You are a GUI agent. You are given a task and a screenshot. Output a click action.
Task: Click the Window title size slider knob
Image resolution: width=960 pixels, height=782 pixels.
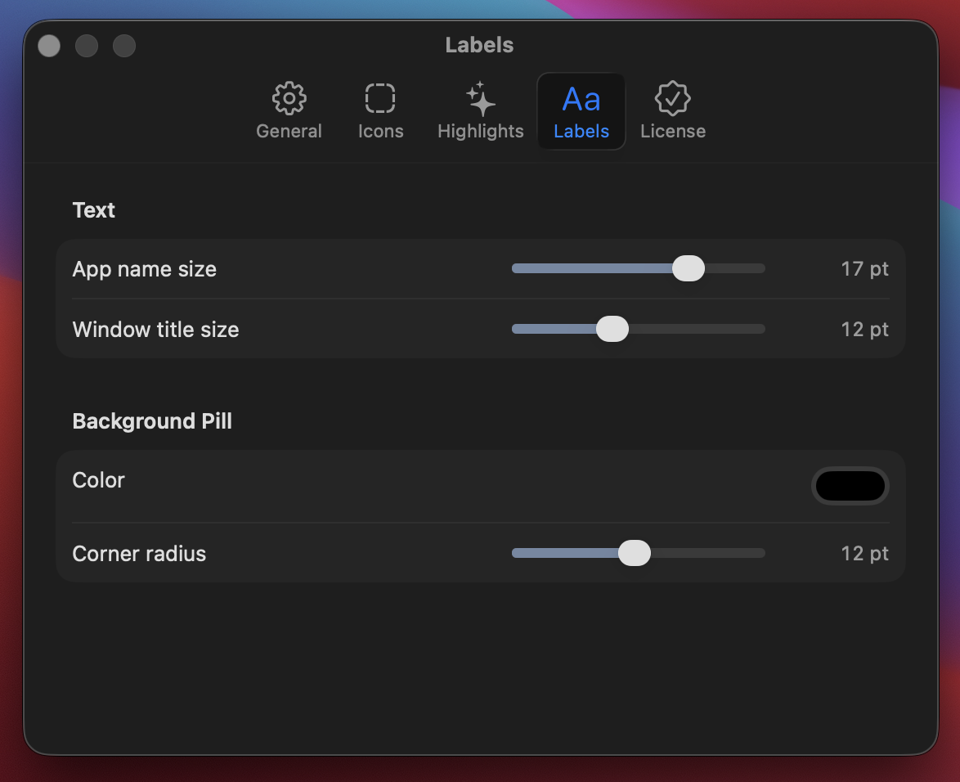coord(612,329)
